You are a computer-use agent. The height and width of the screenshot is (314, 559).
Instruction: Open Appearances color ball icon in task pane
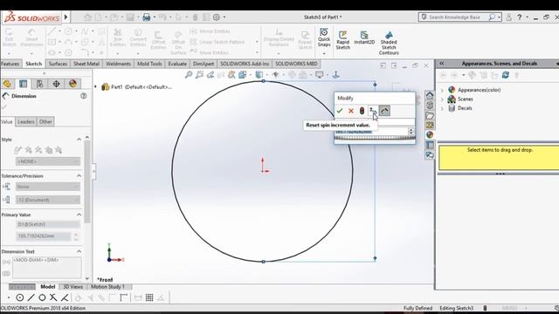(430, 135)
